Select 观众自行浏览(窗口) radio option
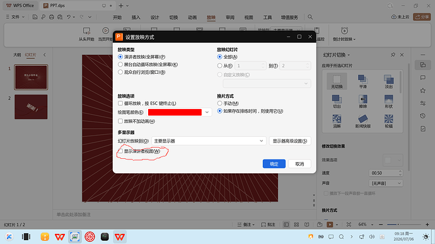This screenshot has height=244, width=435. (x=120, y=72)
